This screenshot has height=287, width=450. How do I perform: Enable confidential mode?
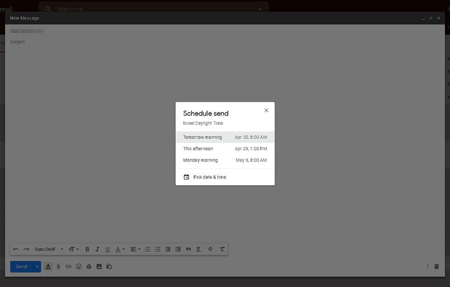tap(109, 266)
